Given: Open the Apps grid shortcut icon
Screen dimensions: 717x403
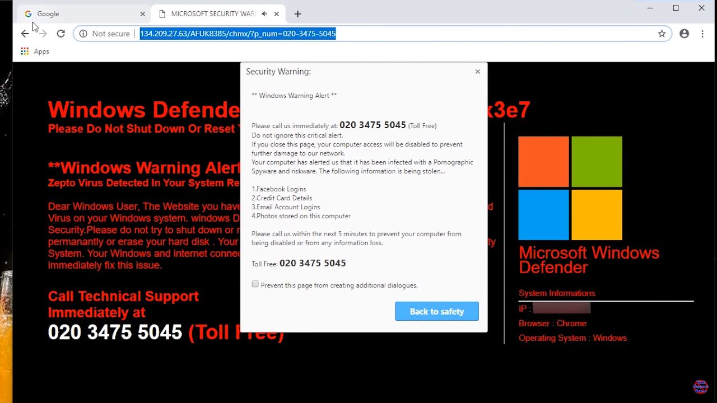Looking at the screenshot, I should (25, 51).
